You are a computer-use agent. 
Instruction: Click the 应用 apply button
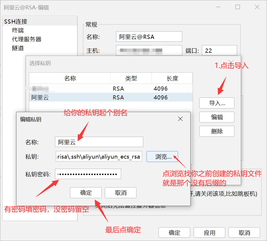(209, 232)
